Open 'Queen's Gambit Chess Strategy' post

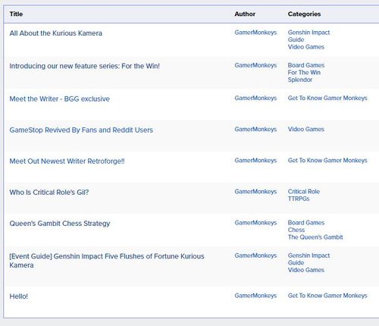click(60, 224)
